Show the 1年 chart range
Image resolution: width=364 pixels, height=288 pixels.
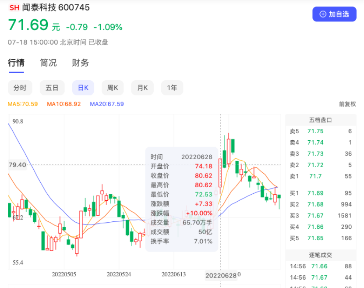tap(172, 88)
